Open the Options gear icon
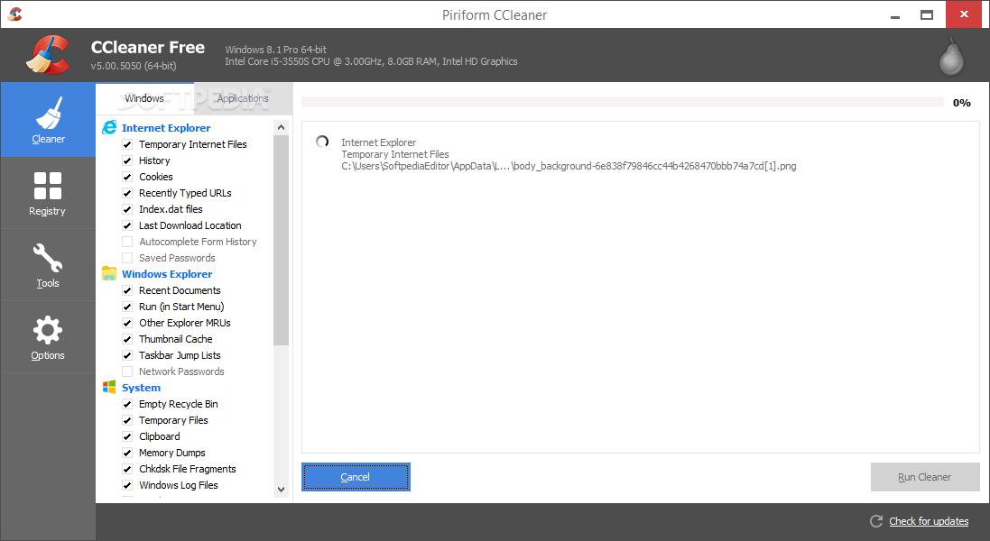Screen dimensions: 990x541 [x=48, y=330]
